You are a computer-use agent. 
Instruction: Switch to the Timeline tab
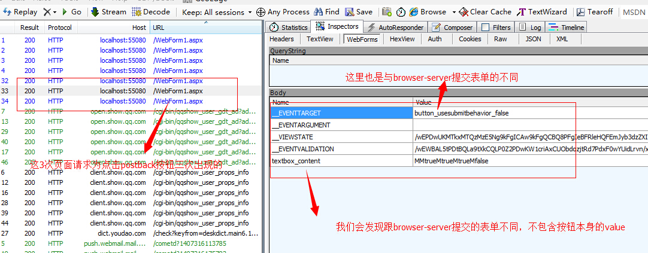tap(566, 28)
